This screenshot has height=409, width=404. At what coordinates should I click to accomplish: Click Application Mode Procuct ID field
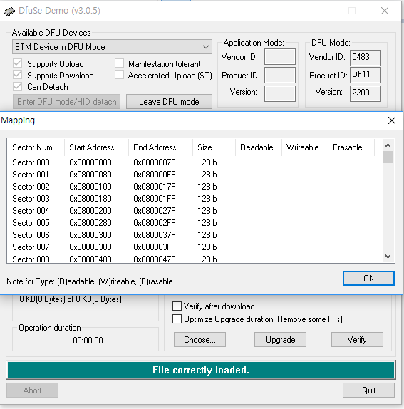point(280,75)
